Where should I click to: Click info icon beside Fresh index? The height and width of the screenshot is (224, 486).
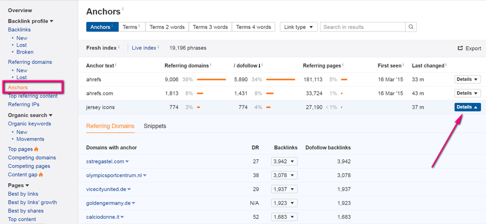click(119, 48)
